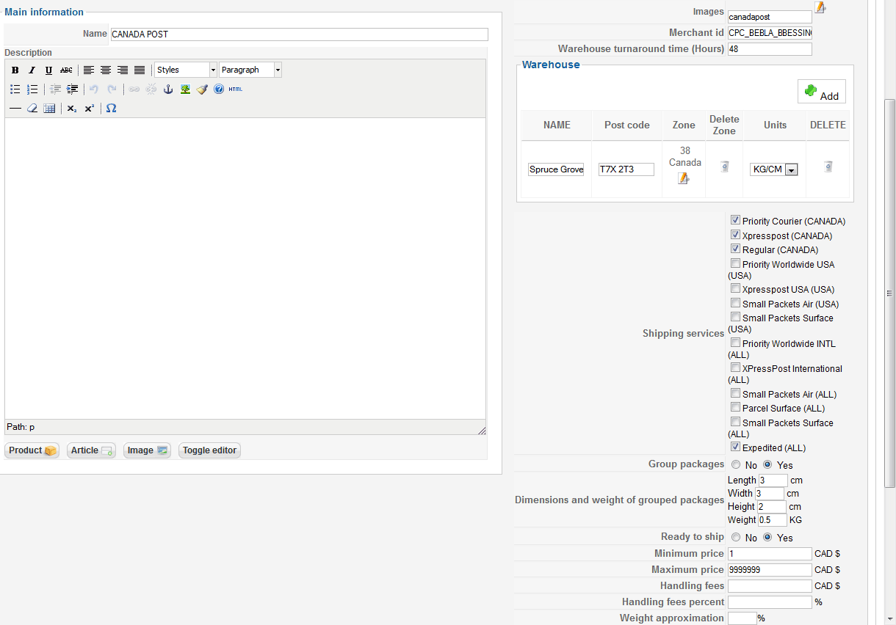The width and height of the screenshot is (896, 625).
Task: Check Small Packets Surface (USA) box
Action: coord(735,317)
